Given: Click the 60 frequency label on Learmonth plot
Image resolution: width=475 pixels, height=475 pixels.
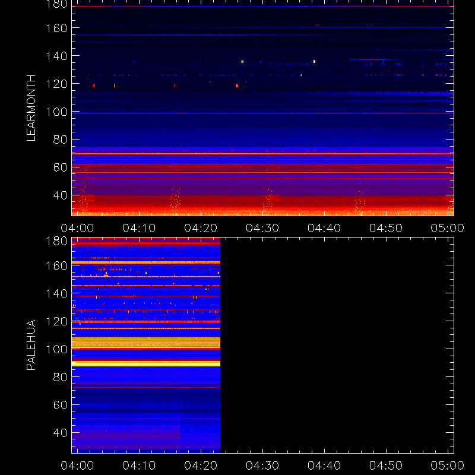Looking at the screenshot, I should (60, 167).
